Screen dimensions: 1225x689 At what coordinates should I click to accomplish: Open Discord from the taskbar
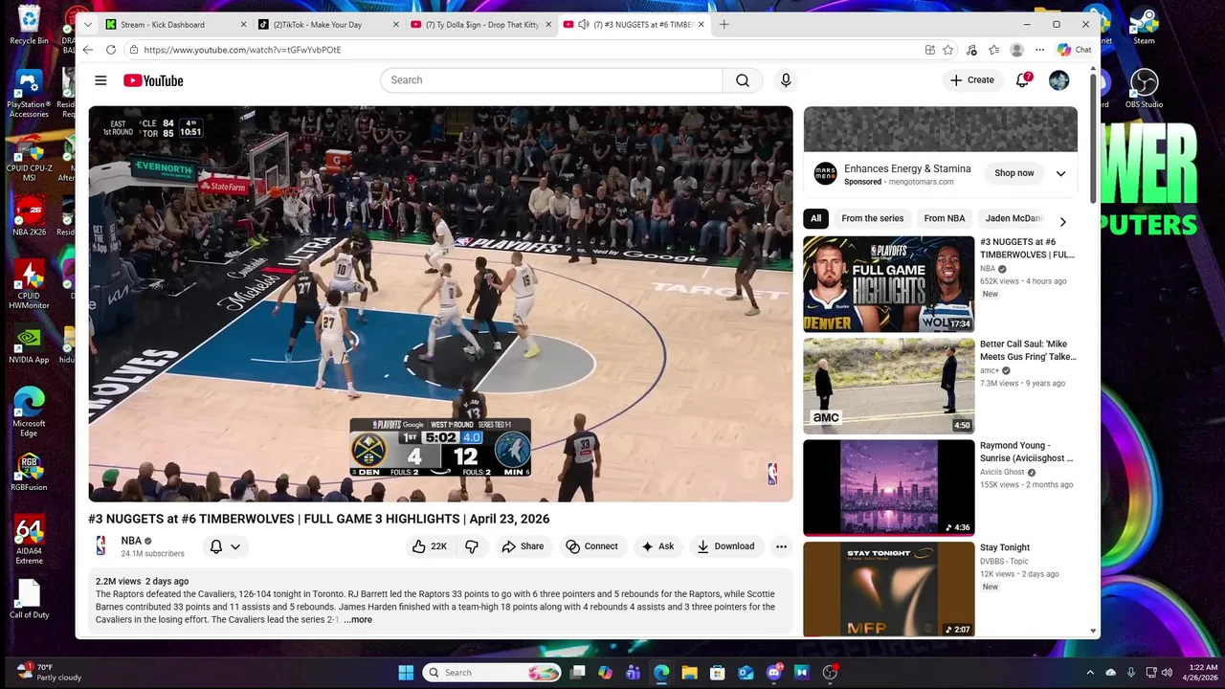click(774, 672)
